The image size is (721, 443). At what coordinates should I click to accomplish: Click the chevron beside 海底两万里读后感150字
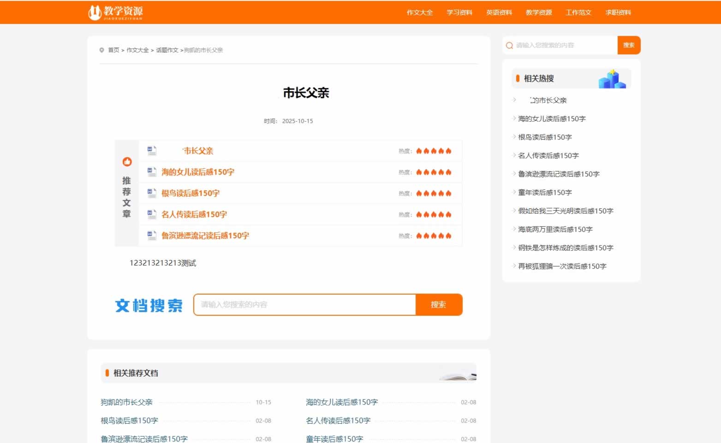coord(514,229)
